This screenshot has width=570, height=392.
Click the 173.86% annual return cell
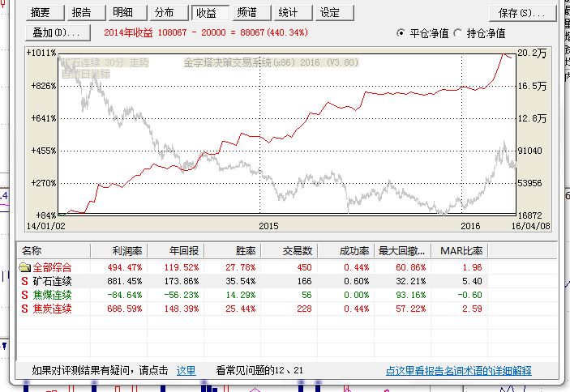(x=182, y=281)
